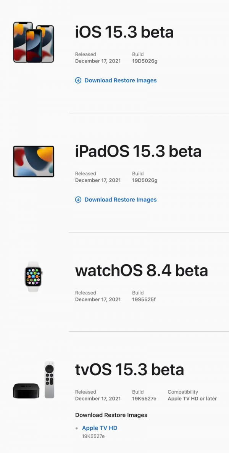Click the download arrow icon beside iOS 15.3 restore images
Screen dimensions: 229x453
pos(78,80)
